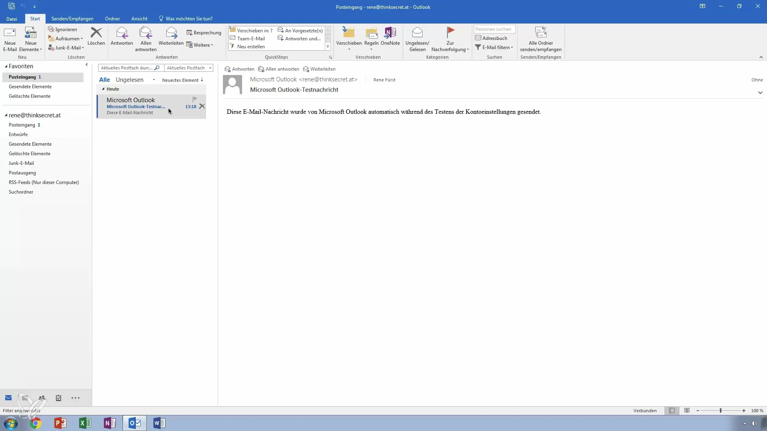767x431 pixels.
Task: Open Junk-E-Mail folder
Action: pyautogui.click(x=21, y=163)
